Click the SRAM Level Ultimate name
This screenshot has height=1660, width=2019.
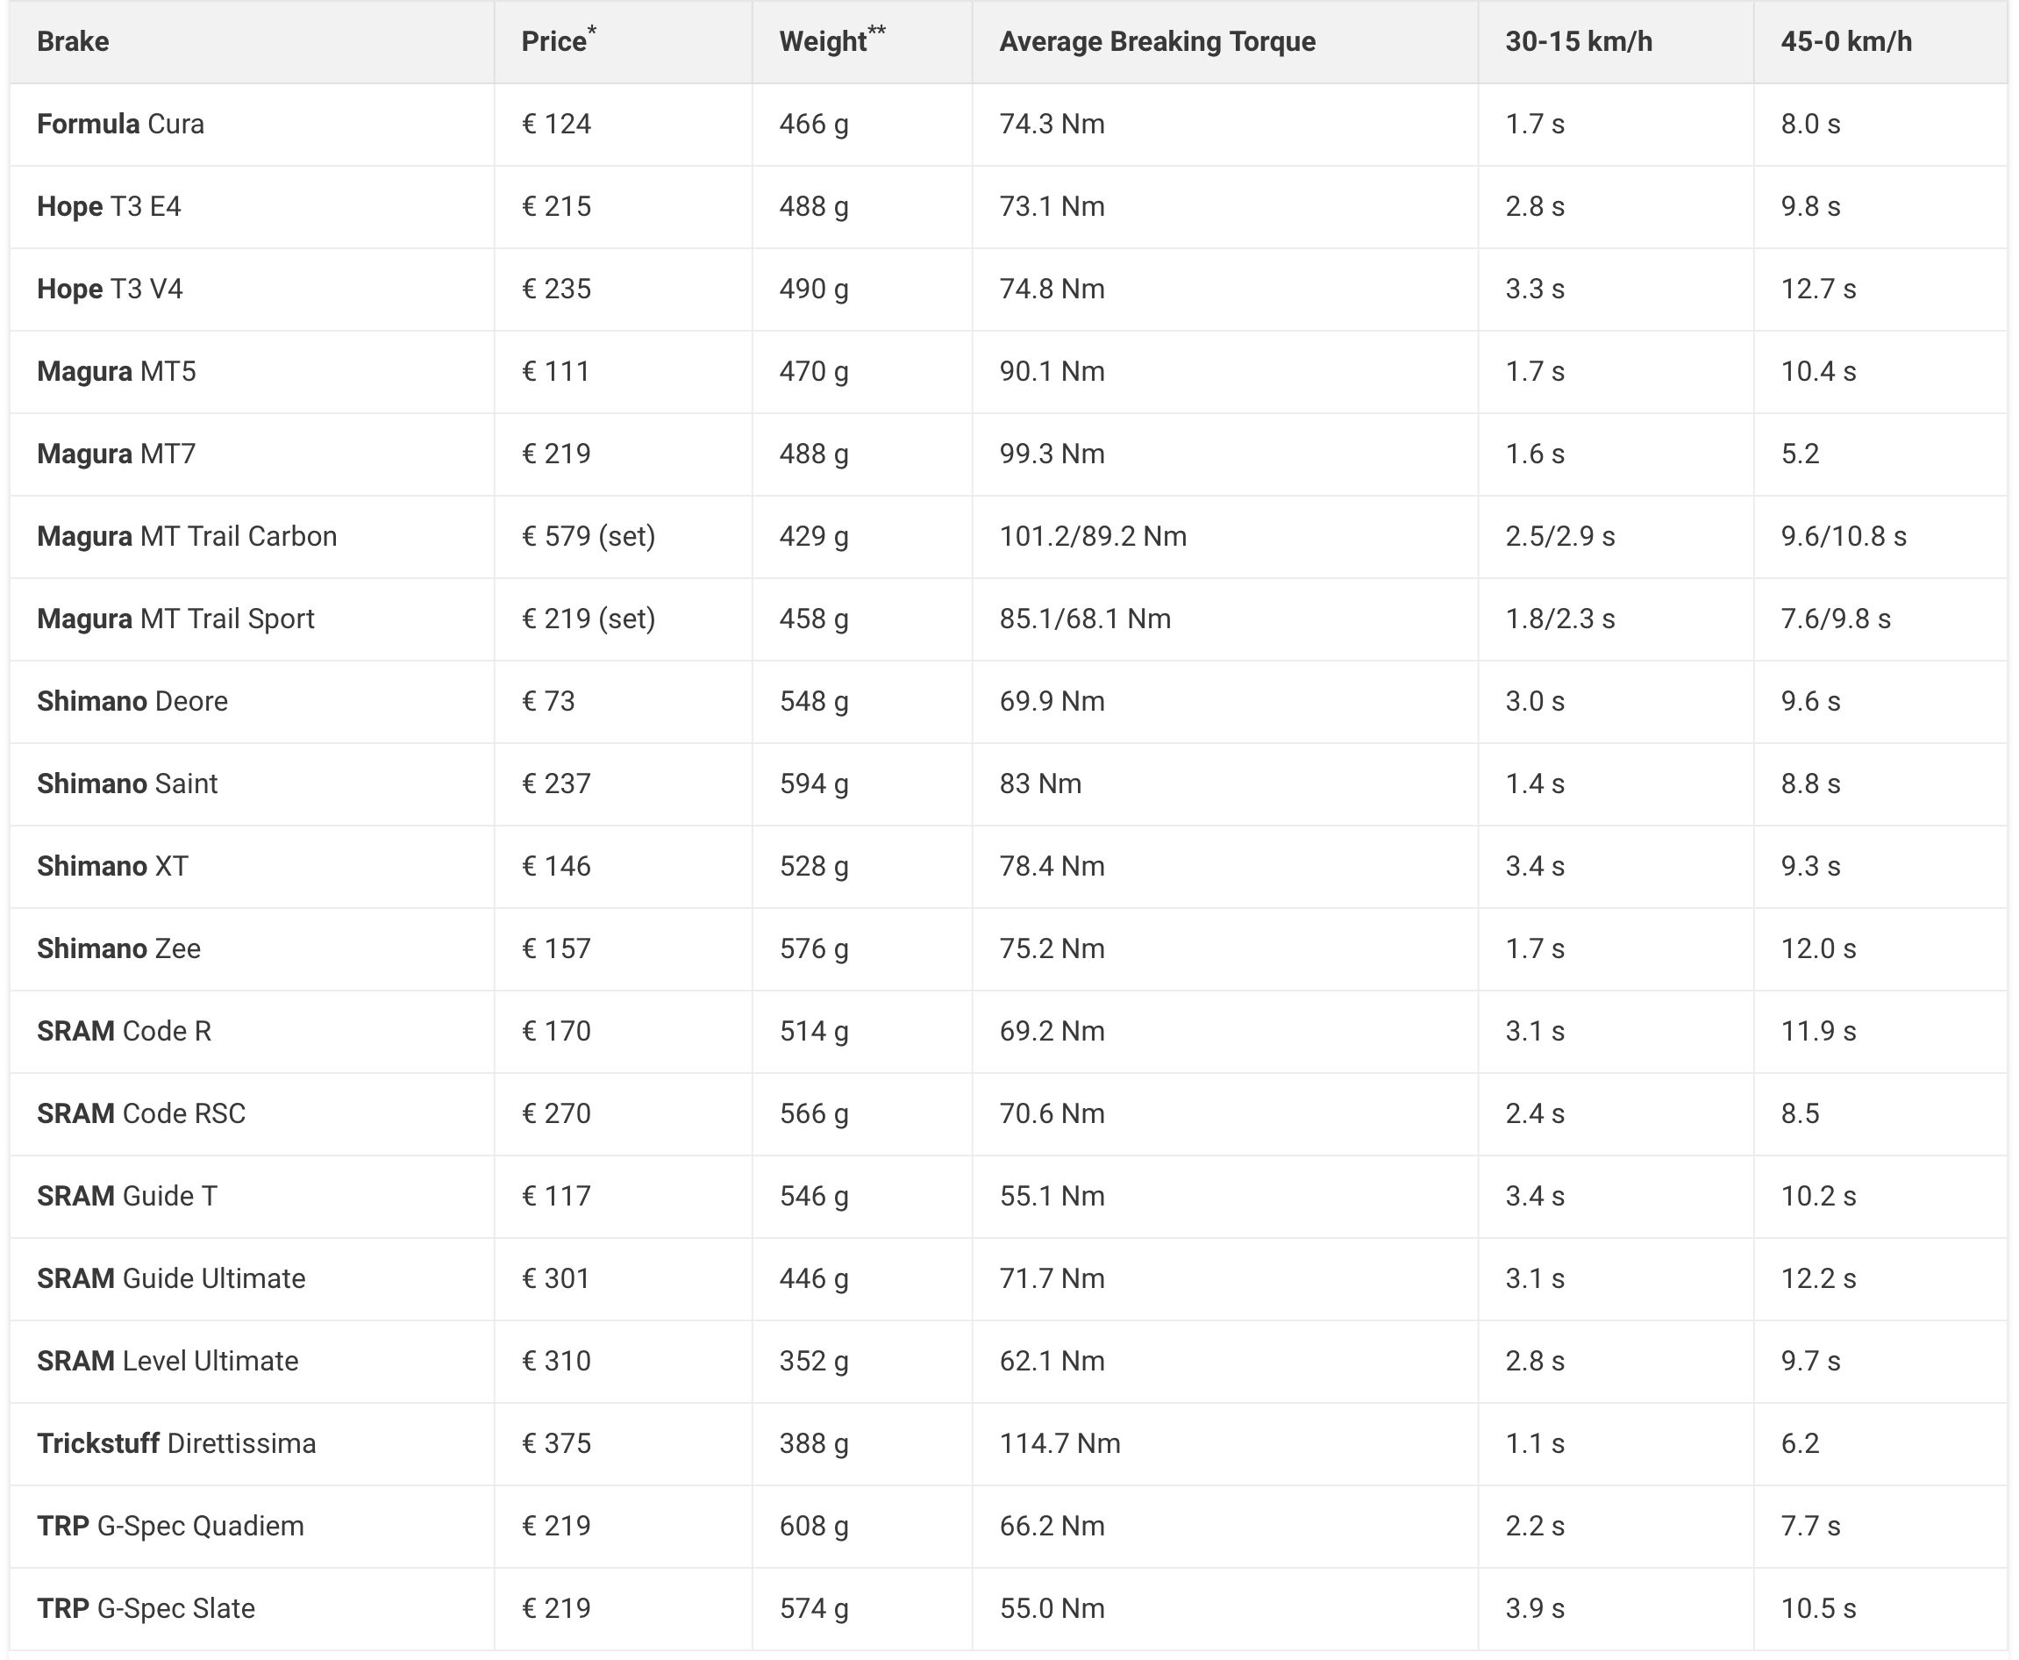[168, 1362]
